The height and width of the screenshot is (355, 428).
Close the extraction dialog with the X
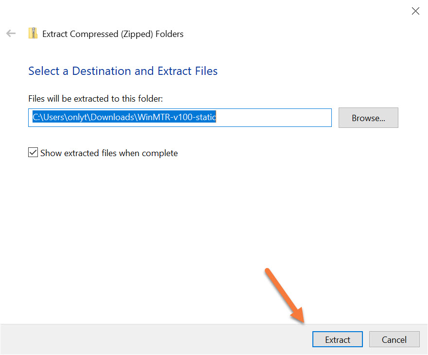pyautogui.click(x=415, y=11)
